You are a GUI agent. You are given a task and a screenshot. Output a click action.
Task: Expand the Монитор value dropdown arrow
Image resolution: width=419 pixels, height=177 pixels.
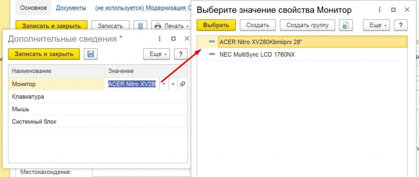164,84
